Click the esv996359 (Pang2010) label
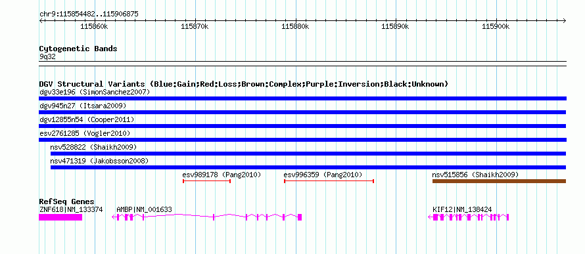 click(323, 175)
